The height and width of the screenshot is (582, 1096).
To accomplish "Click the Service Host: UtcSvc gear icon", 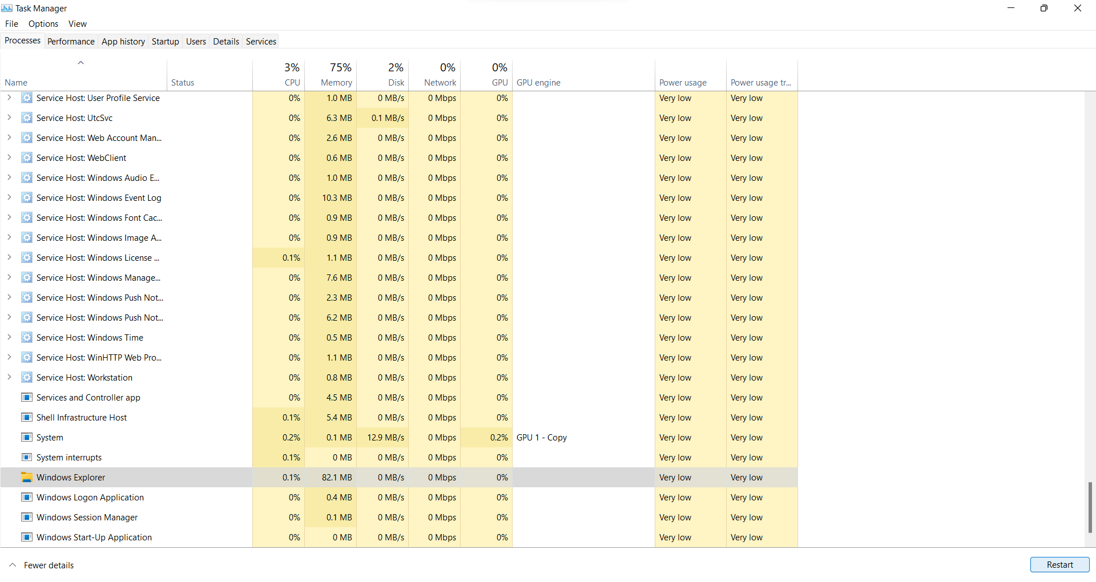I will [26, 118].
